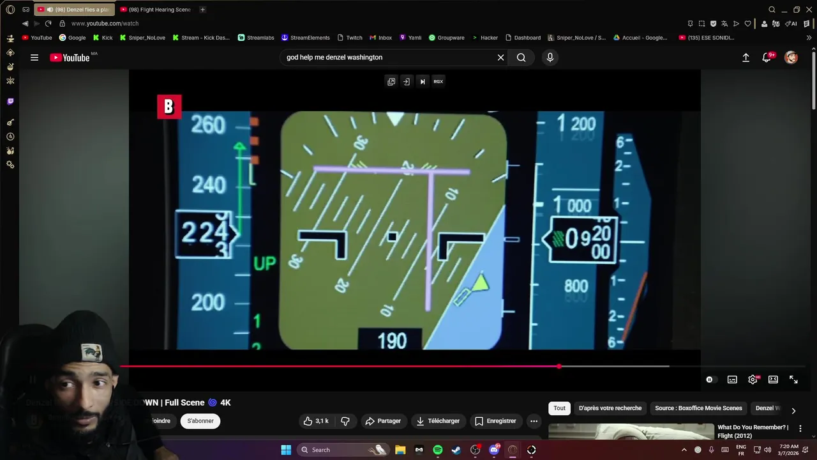This screenshot has width=817, height=460.
Task: Open the video player settings gear
Action: (x=753, y=379)
